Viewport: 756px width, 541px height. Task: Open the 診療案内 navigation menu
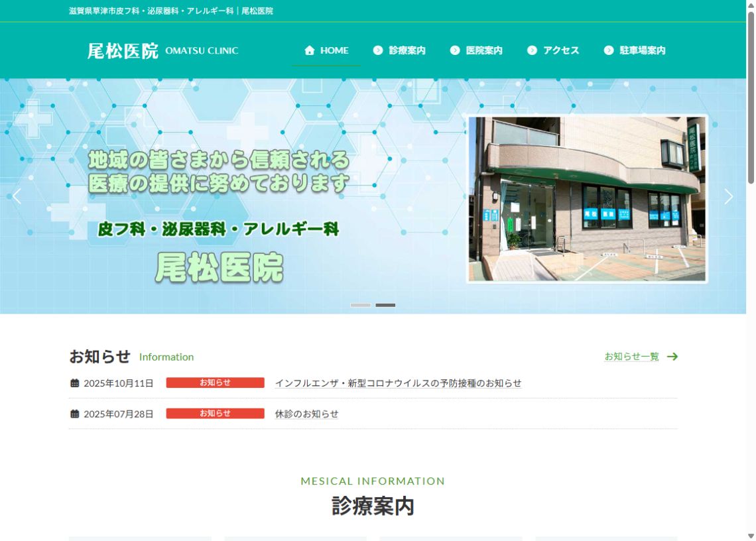tap(399, 50)
